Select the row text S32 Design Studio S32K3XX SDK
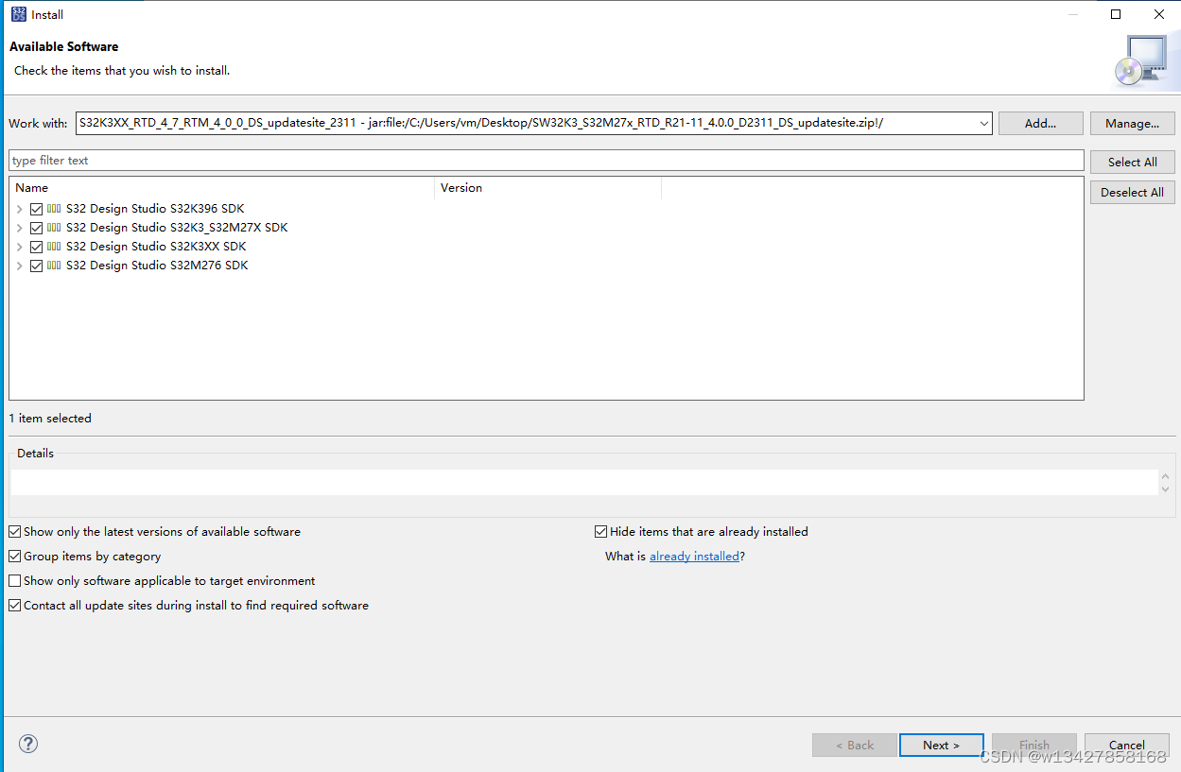The width and height of the screenshot is (1181, 772). click(156, 247)
